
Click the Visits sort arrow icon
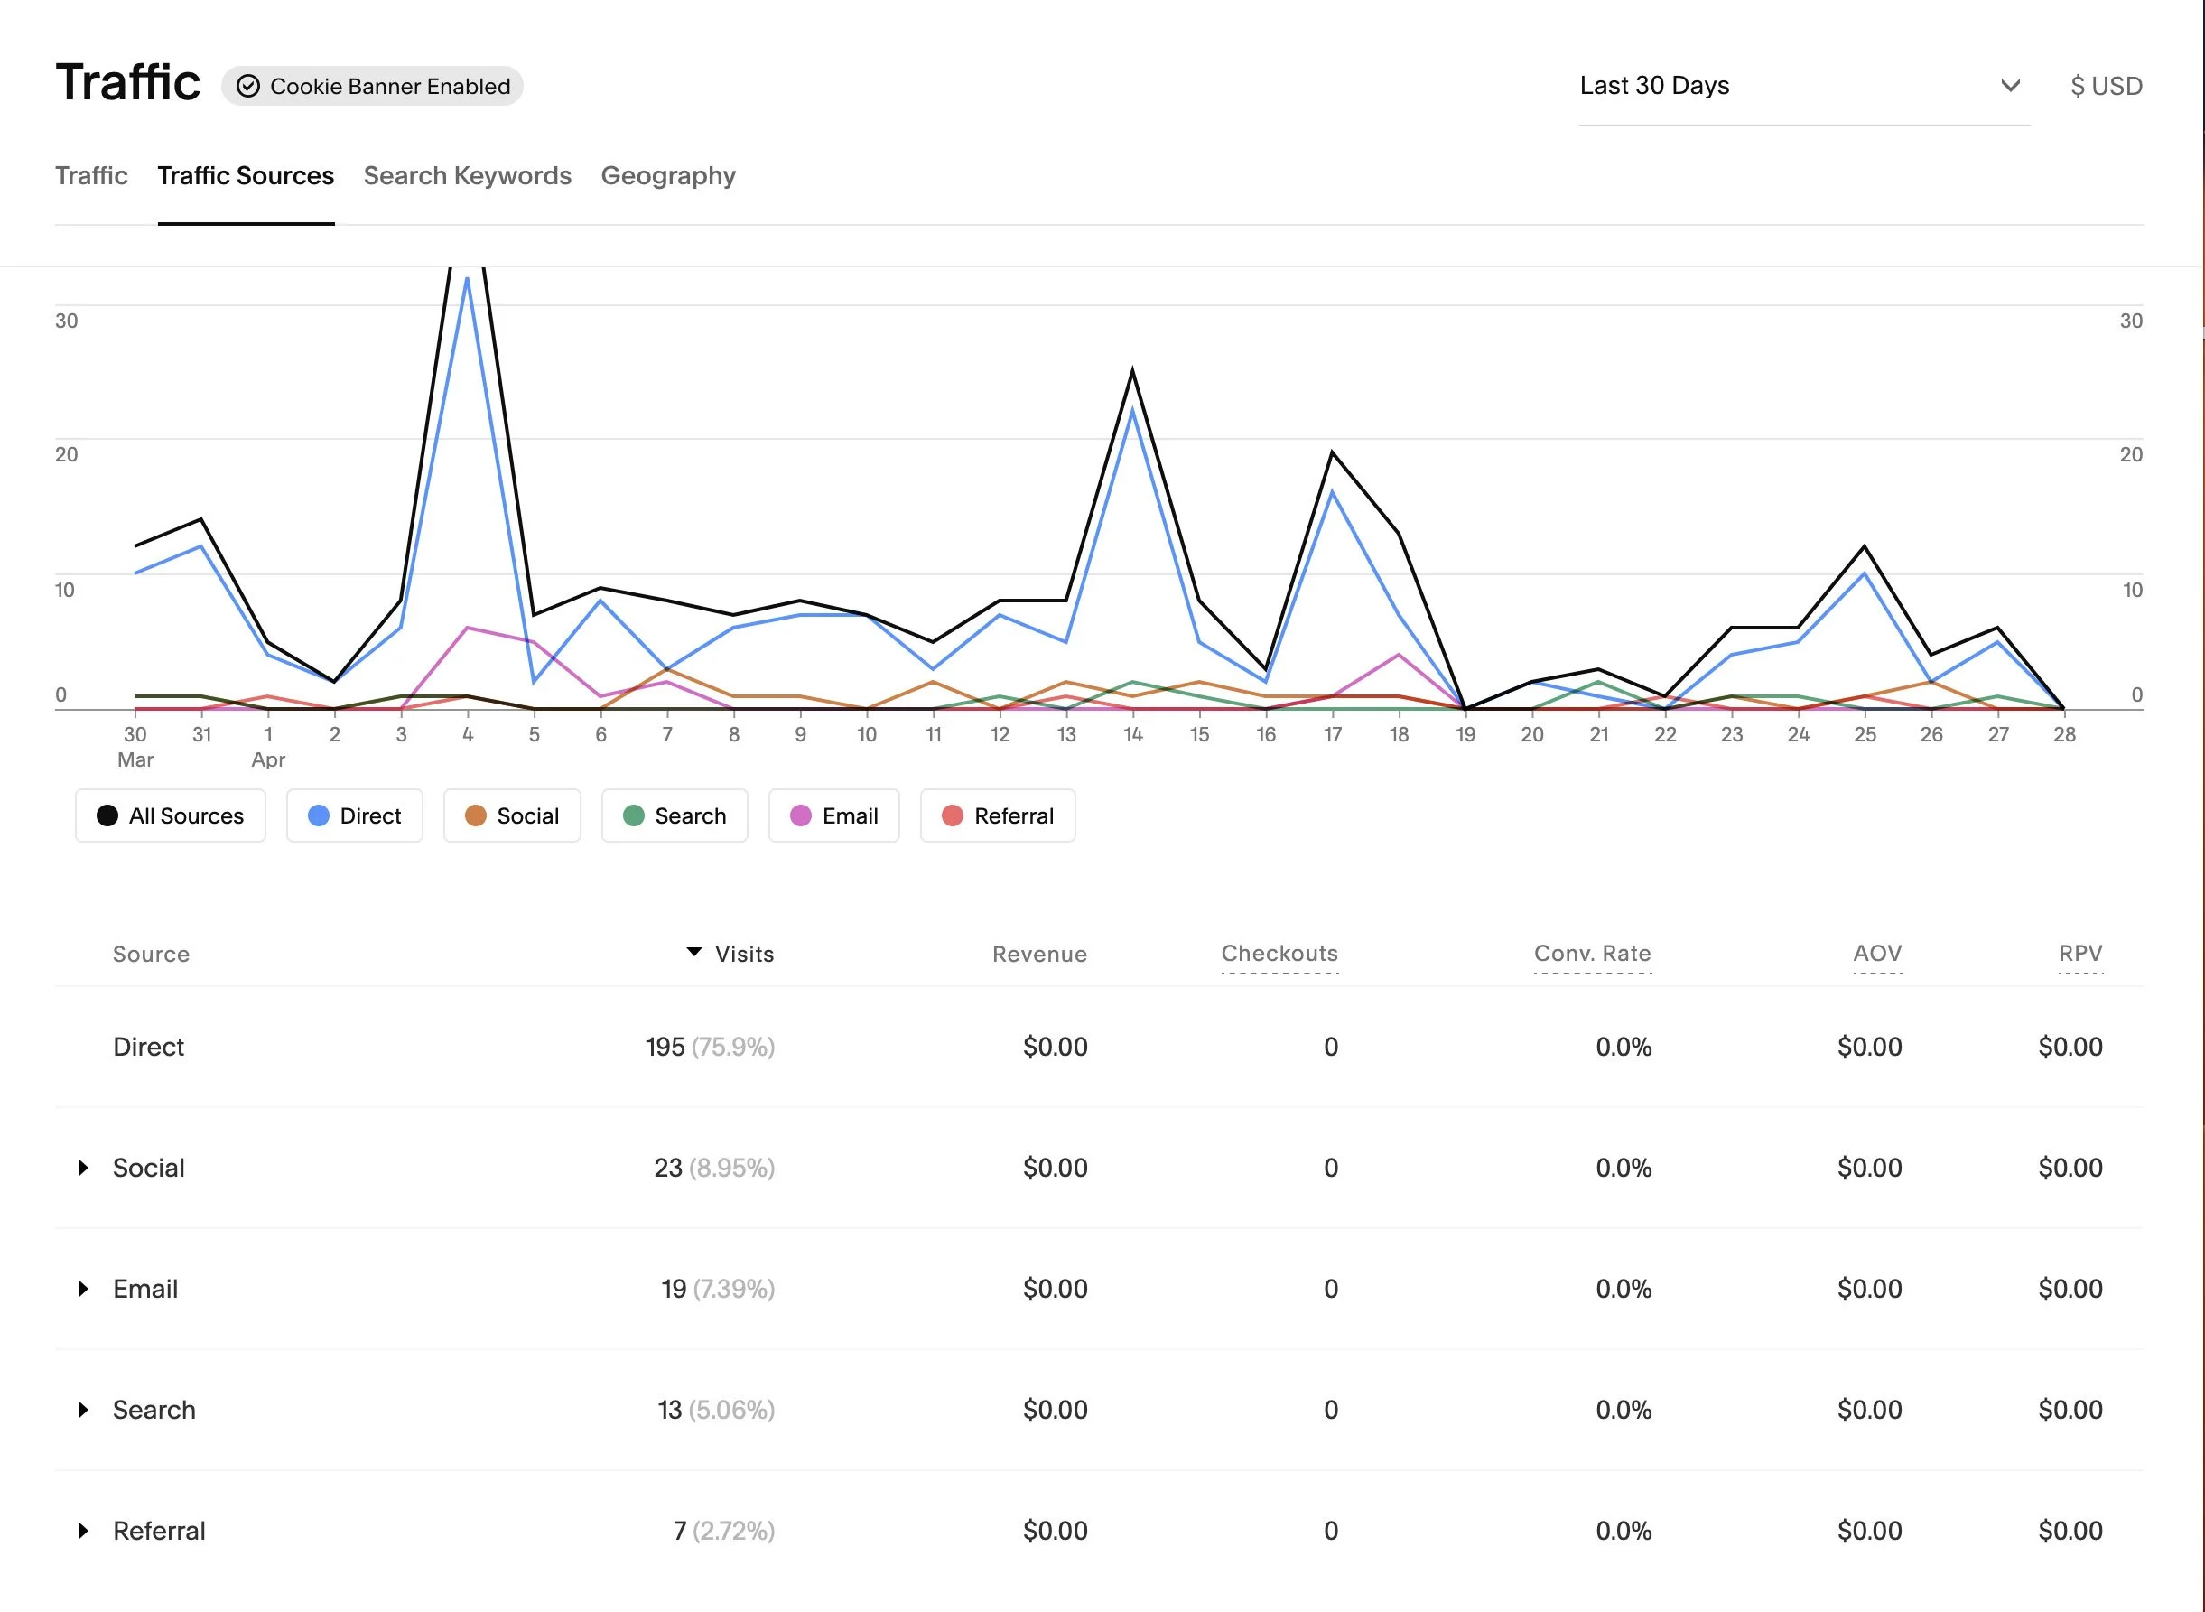693,951
